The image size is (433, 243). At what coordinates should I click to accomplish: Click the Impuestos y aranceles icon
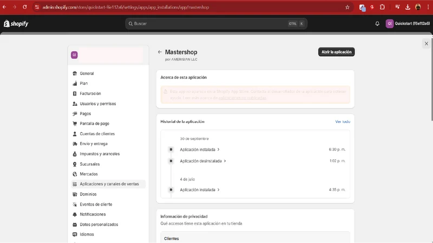tap(75, 154)
